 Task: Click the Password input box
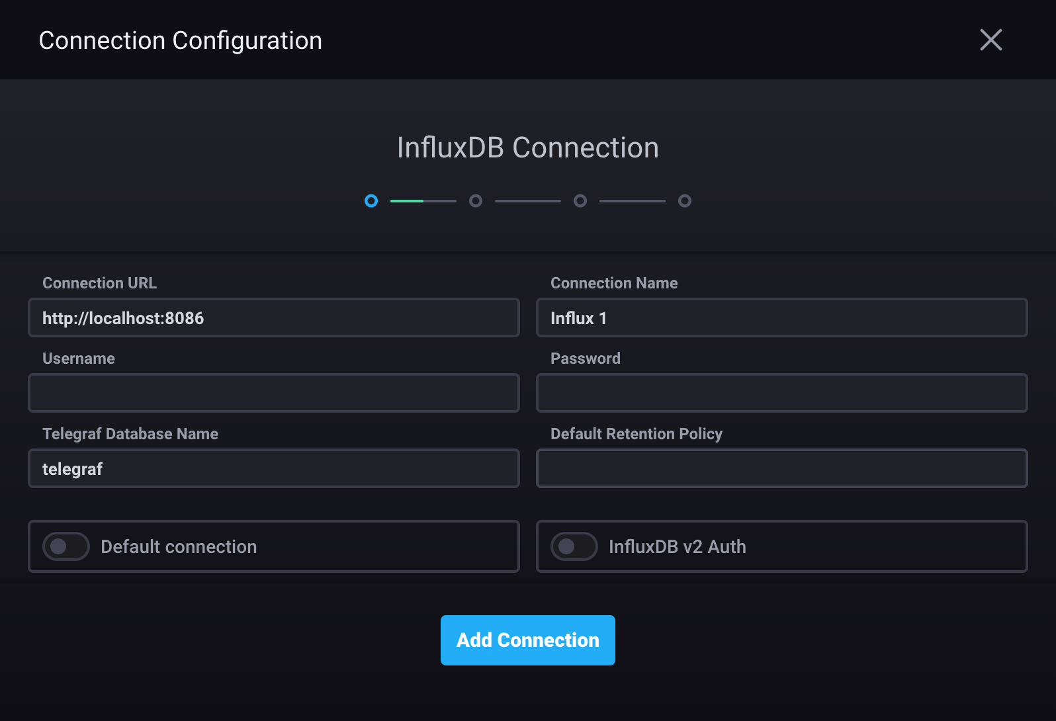[781, 393]
